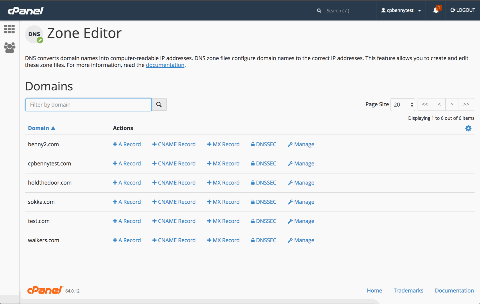480x304 pixels.
Task: Add an A Record for benny2.com
Action: coord(127,144)
